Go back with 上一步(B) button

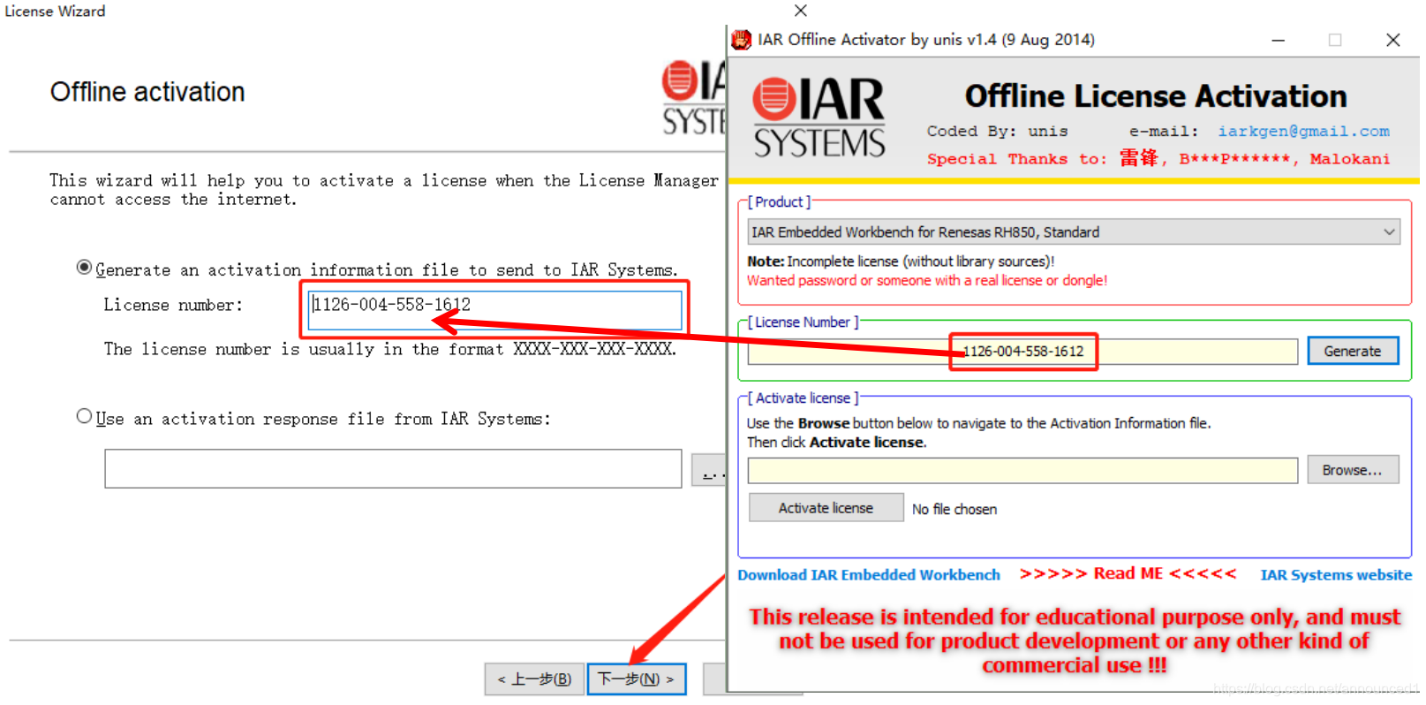click(x=534, y=678)
